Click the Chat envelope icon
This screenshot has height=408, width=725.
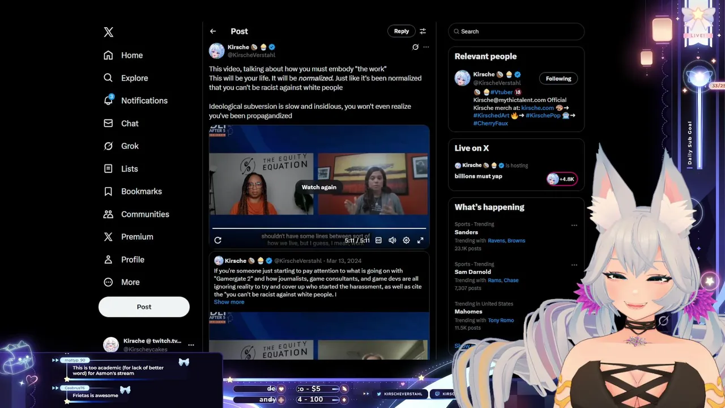point(108,123)
